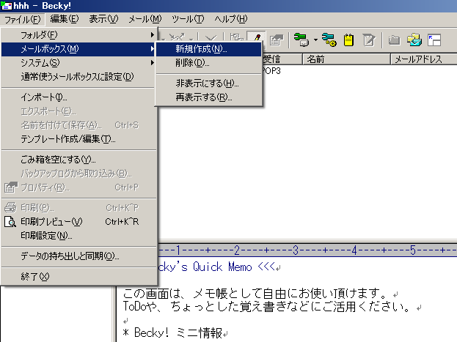The image size is (457, 342).
Task: Click the 名前 column header
Action: [346, 59]
